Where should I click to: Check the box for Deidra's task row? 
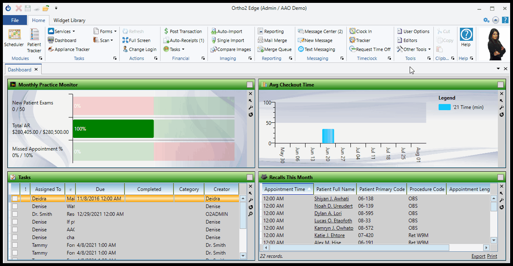[15, 199]
